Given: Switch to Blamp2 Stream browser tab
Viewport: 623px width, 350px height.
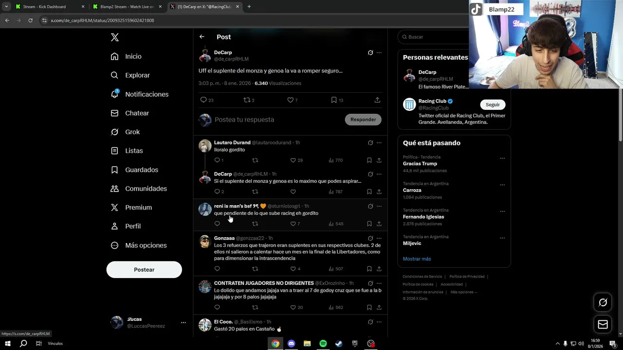Looking at the screenshot, I should 127,7.
